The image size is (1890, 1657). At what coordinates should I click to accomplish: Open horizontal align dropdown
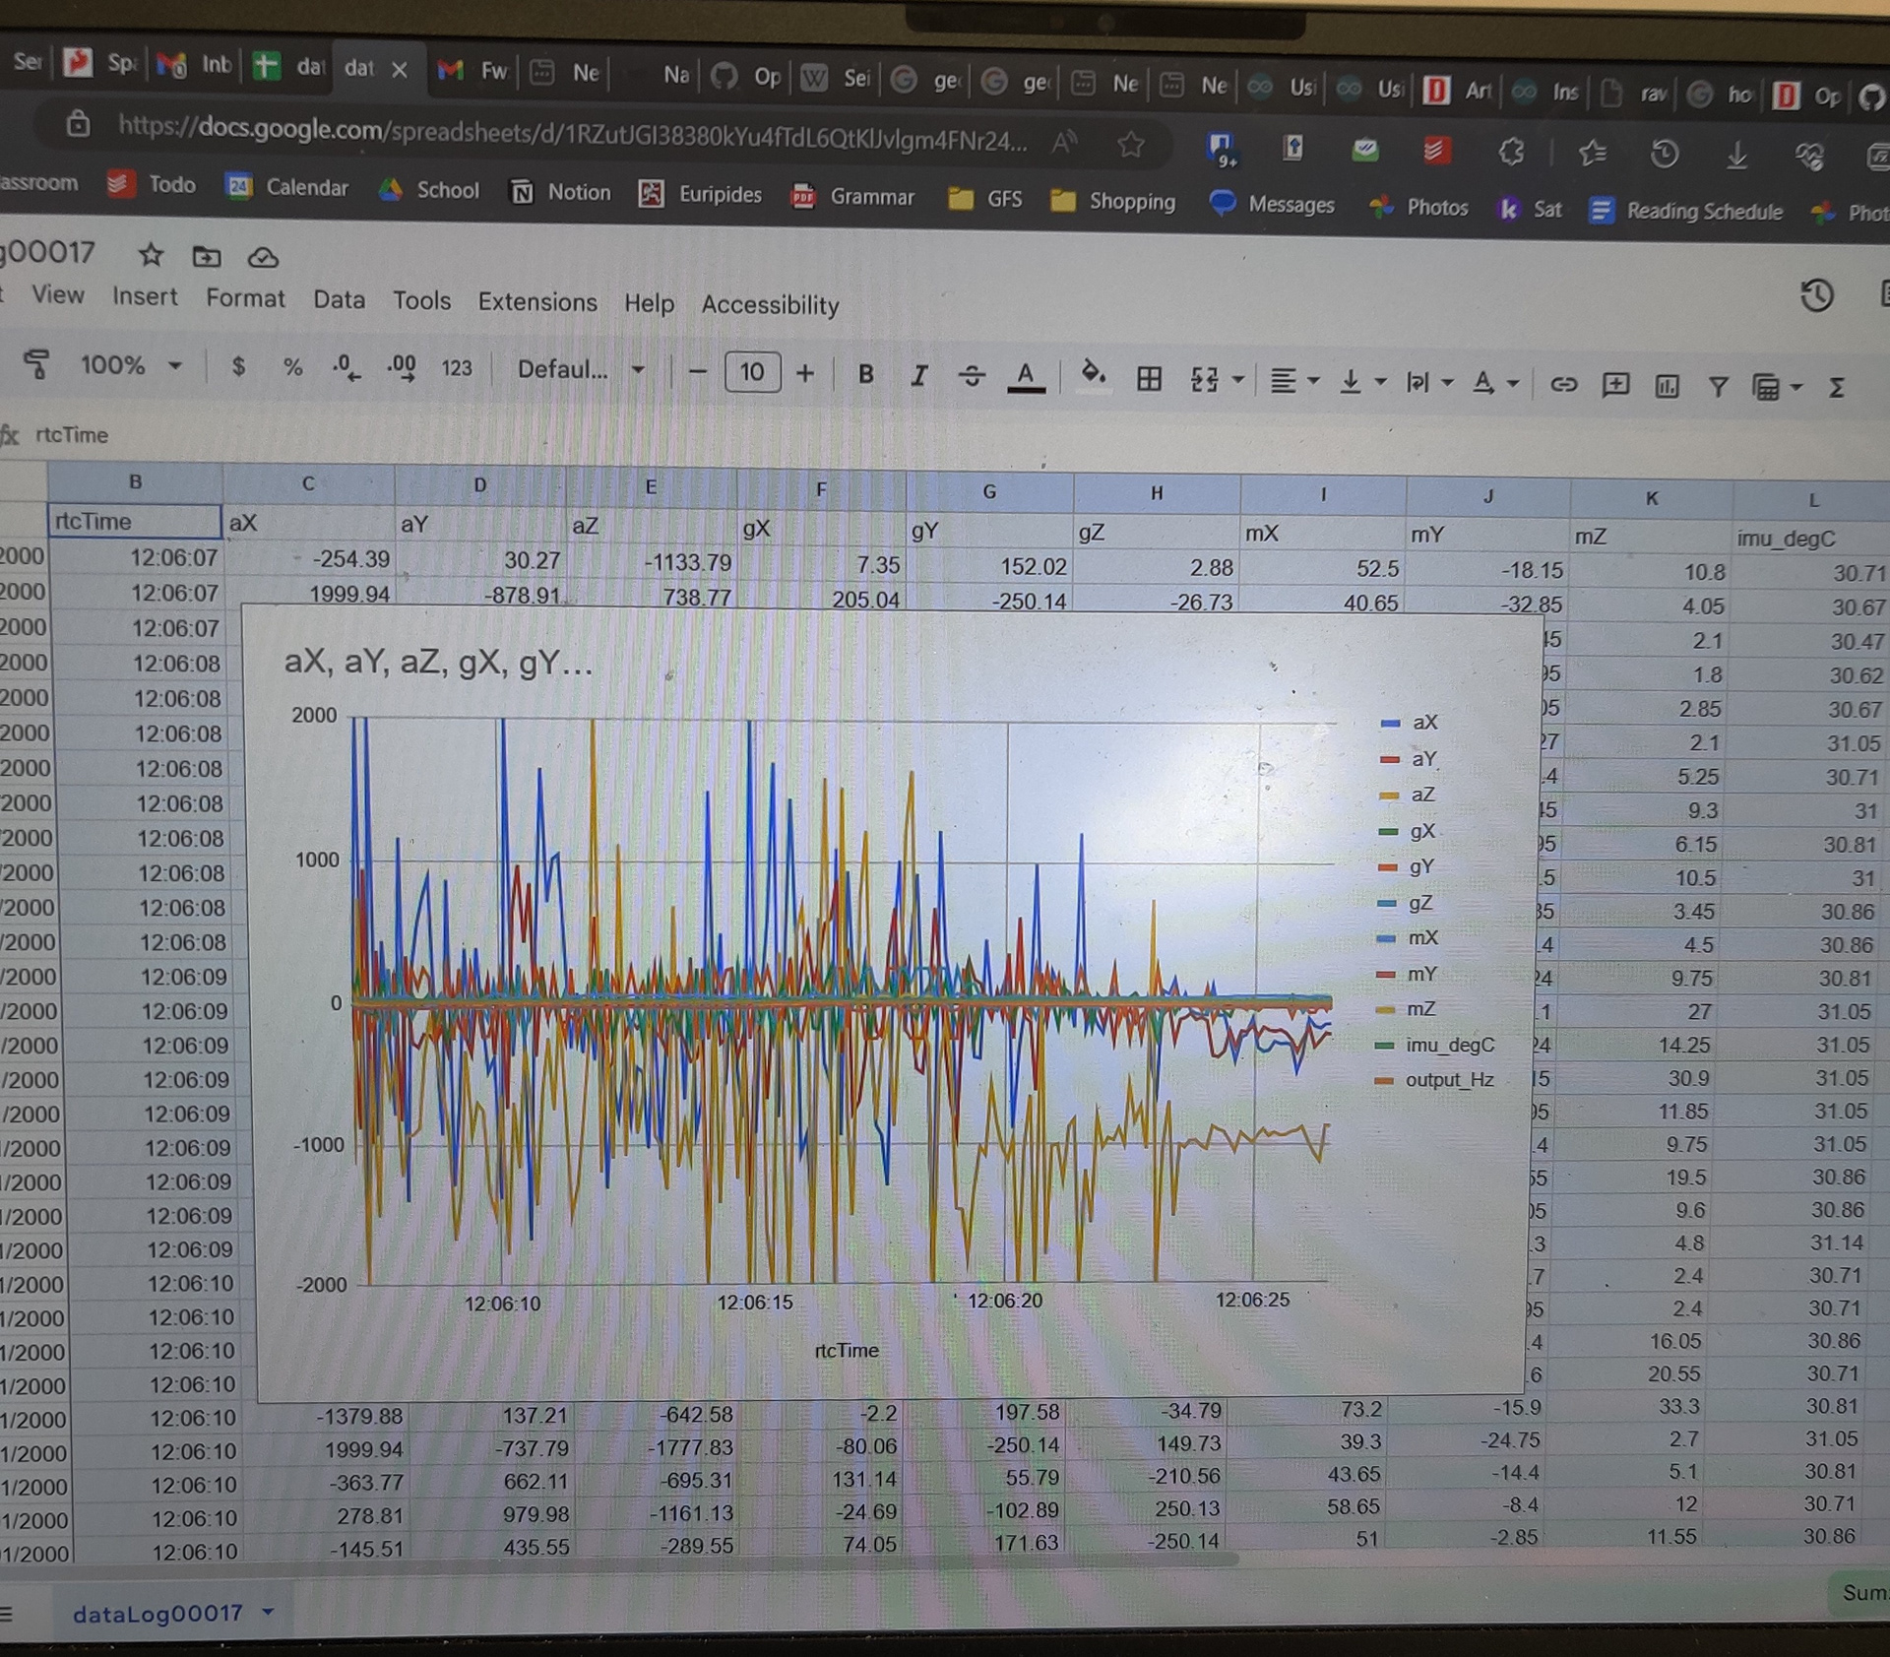pos(1293,380)
